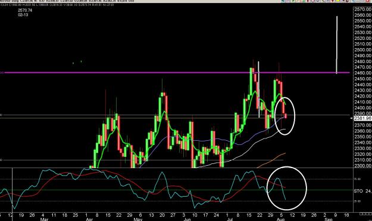This screenshot has height=221, width=372.
Task: Click date label 5 on time axis
Action: point(282,215)
